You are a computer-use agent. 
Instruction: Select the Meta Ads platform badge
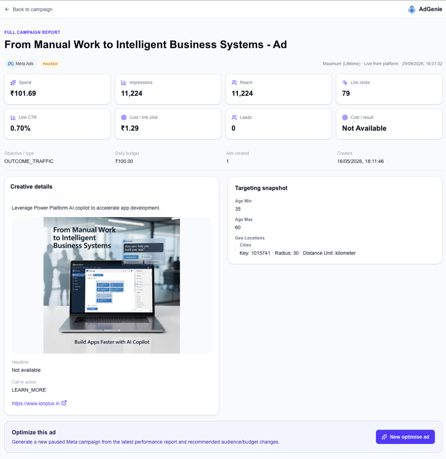pos(21,64)
